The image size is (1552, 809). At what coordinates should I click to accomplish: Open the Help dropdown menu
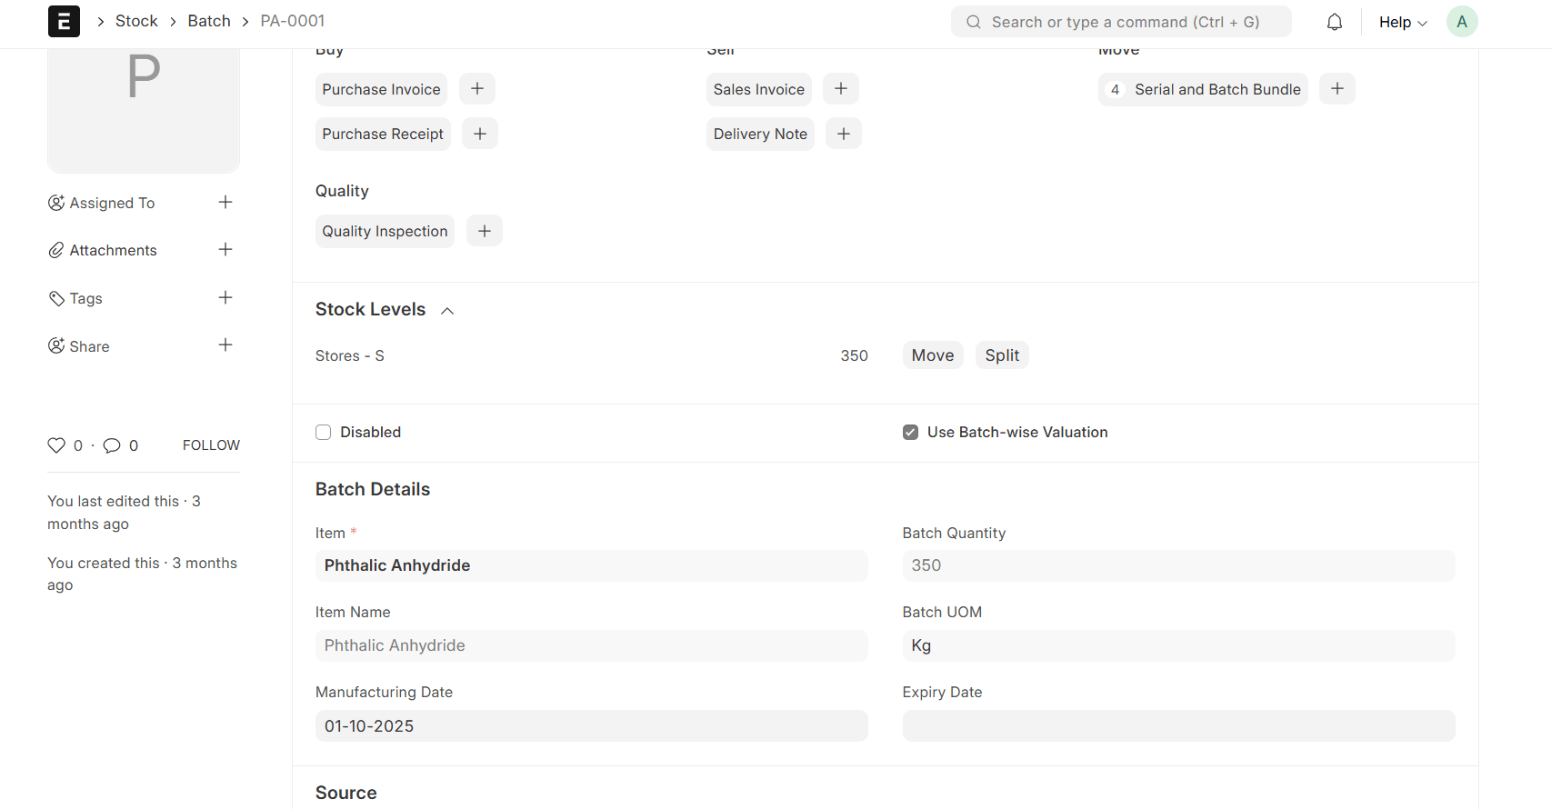click(x=1402, y=22)
